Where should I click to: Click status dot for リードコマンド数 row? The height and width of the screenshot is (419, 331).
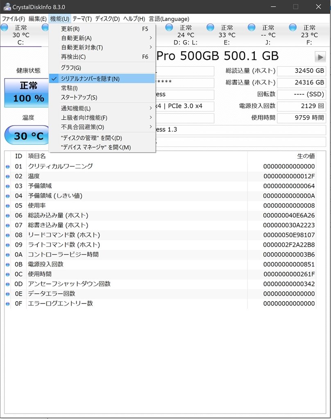(8, 235)
